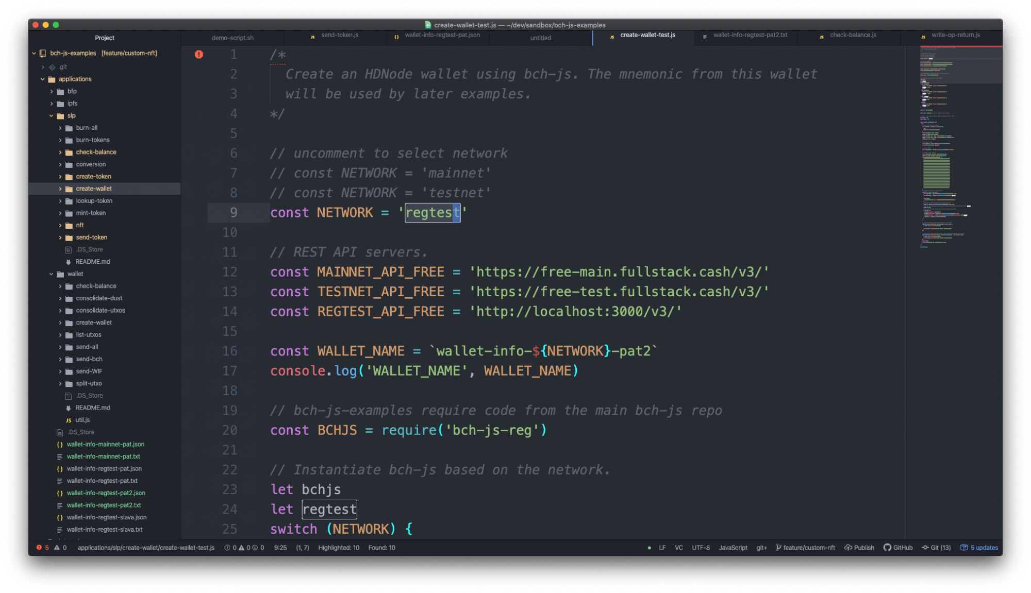Click the bch-js-examples repository icon
Image resolution: width=1031 pixels, height=593 pixels.
pos(43,53)
